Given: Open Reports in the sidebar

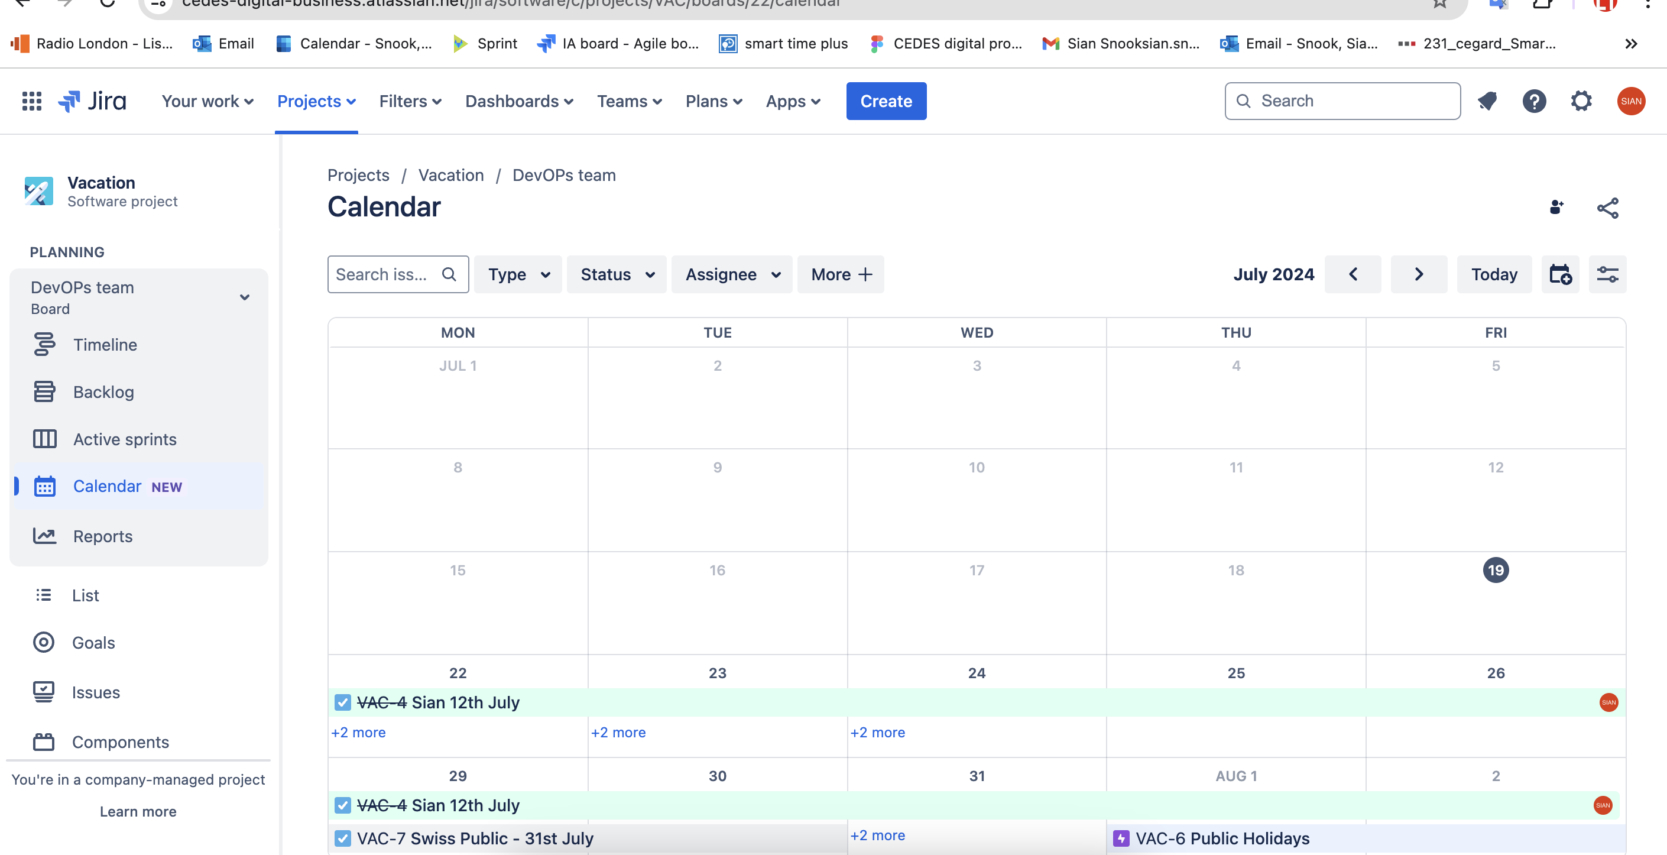Looking at the screenshot, I should click(x=138, y=536).
